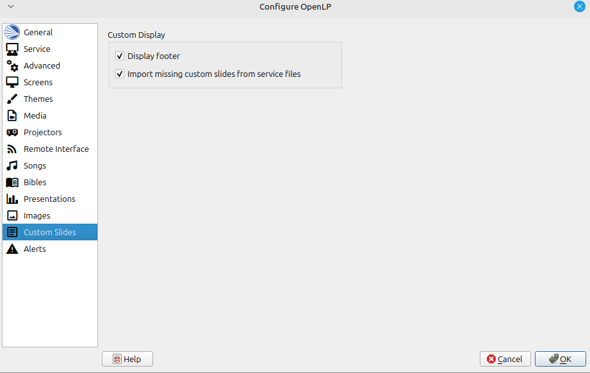Open the Images settings page
The image size is (590, 373).
pos(37,216)
